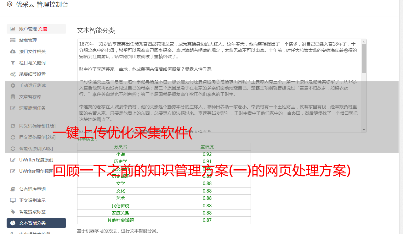Click the text area scroll down arrow

[x=364, y=130]
